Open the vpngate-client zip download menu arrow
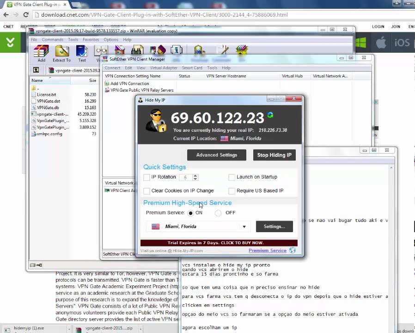The height and width of the screenshot is (333, 415). click(x=141, y=329)
